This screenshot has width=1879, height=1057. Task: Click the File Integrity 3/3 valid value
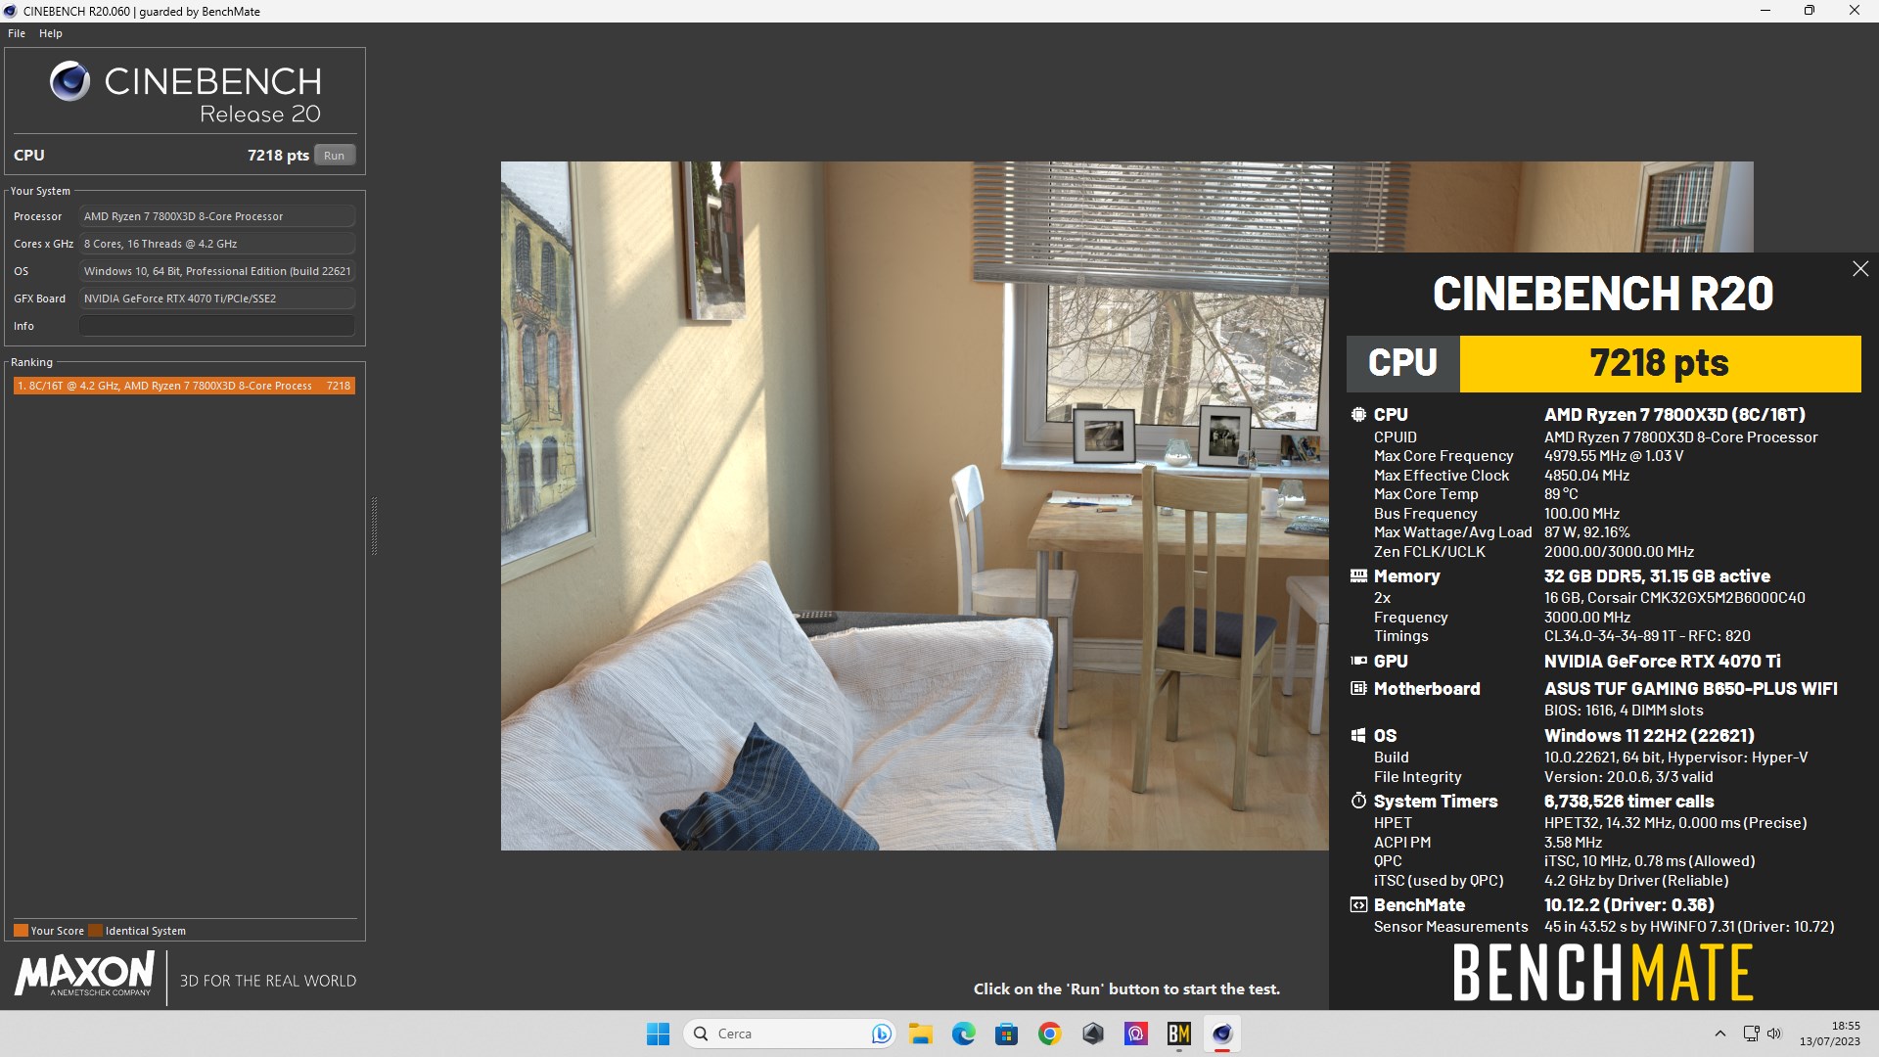pos(1628,777)
